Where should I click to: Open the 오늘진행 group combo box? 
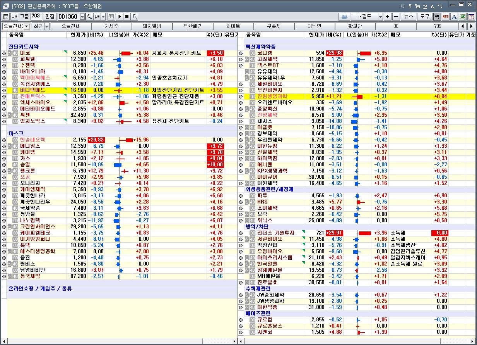coord(16,26)
